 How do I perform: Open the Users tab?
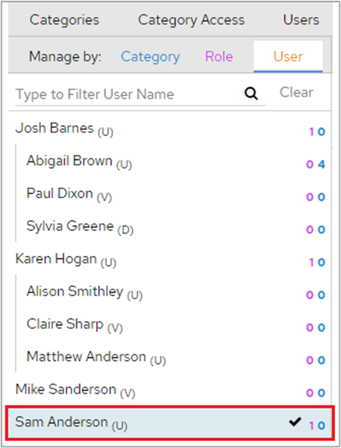[x=301, y=20]
